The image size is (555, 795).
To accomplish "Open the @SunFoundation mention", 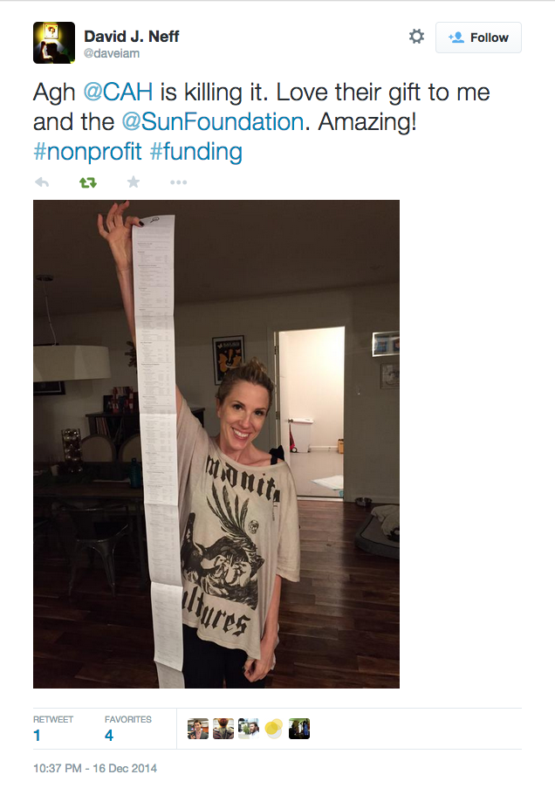I will click(212, 121).
